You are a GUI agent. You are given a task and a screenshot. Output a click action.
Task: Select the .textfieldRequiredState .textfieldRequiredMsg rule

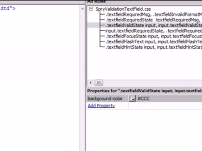pos(154,20)
